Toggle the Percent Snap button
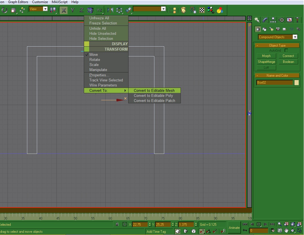Screen dimensions: 304x235 click(x=215, y=231)
